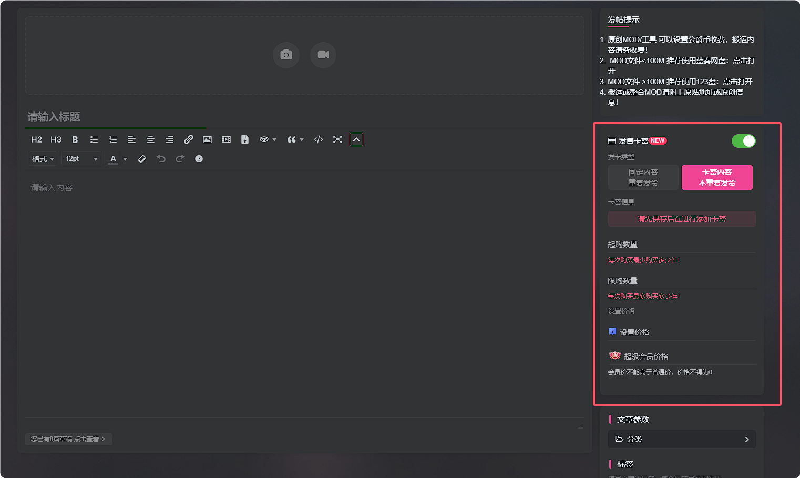Toggle the 发售卡密 switch off

tap(743, 141)
